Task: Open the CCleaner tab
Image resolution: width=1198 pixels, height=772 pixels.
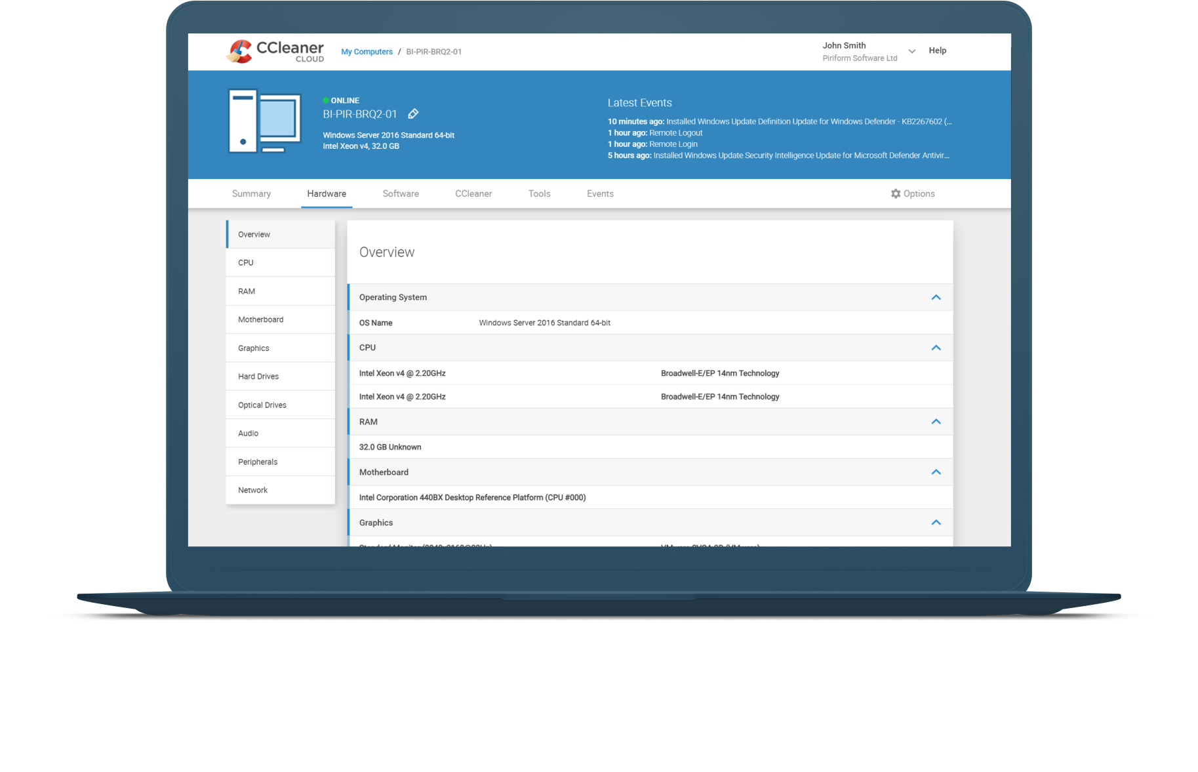Action: pyautogui.click(x=473, y=193)
